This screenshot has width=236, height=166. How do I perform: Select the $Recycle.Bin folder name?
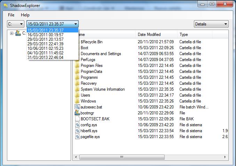pyautogui.click(x=92, y=42)
